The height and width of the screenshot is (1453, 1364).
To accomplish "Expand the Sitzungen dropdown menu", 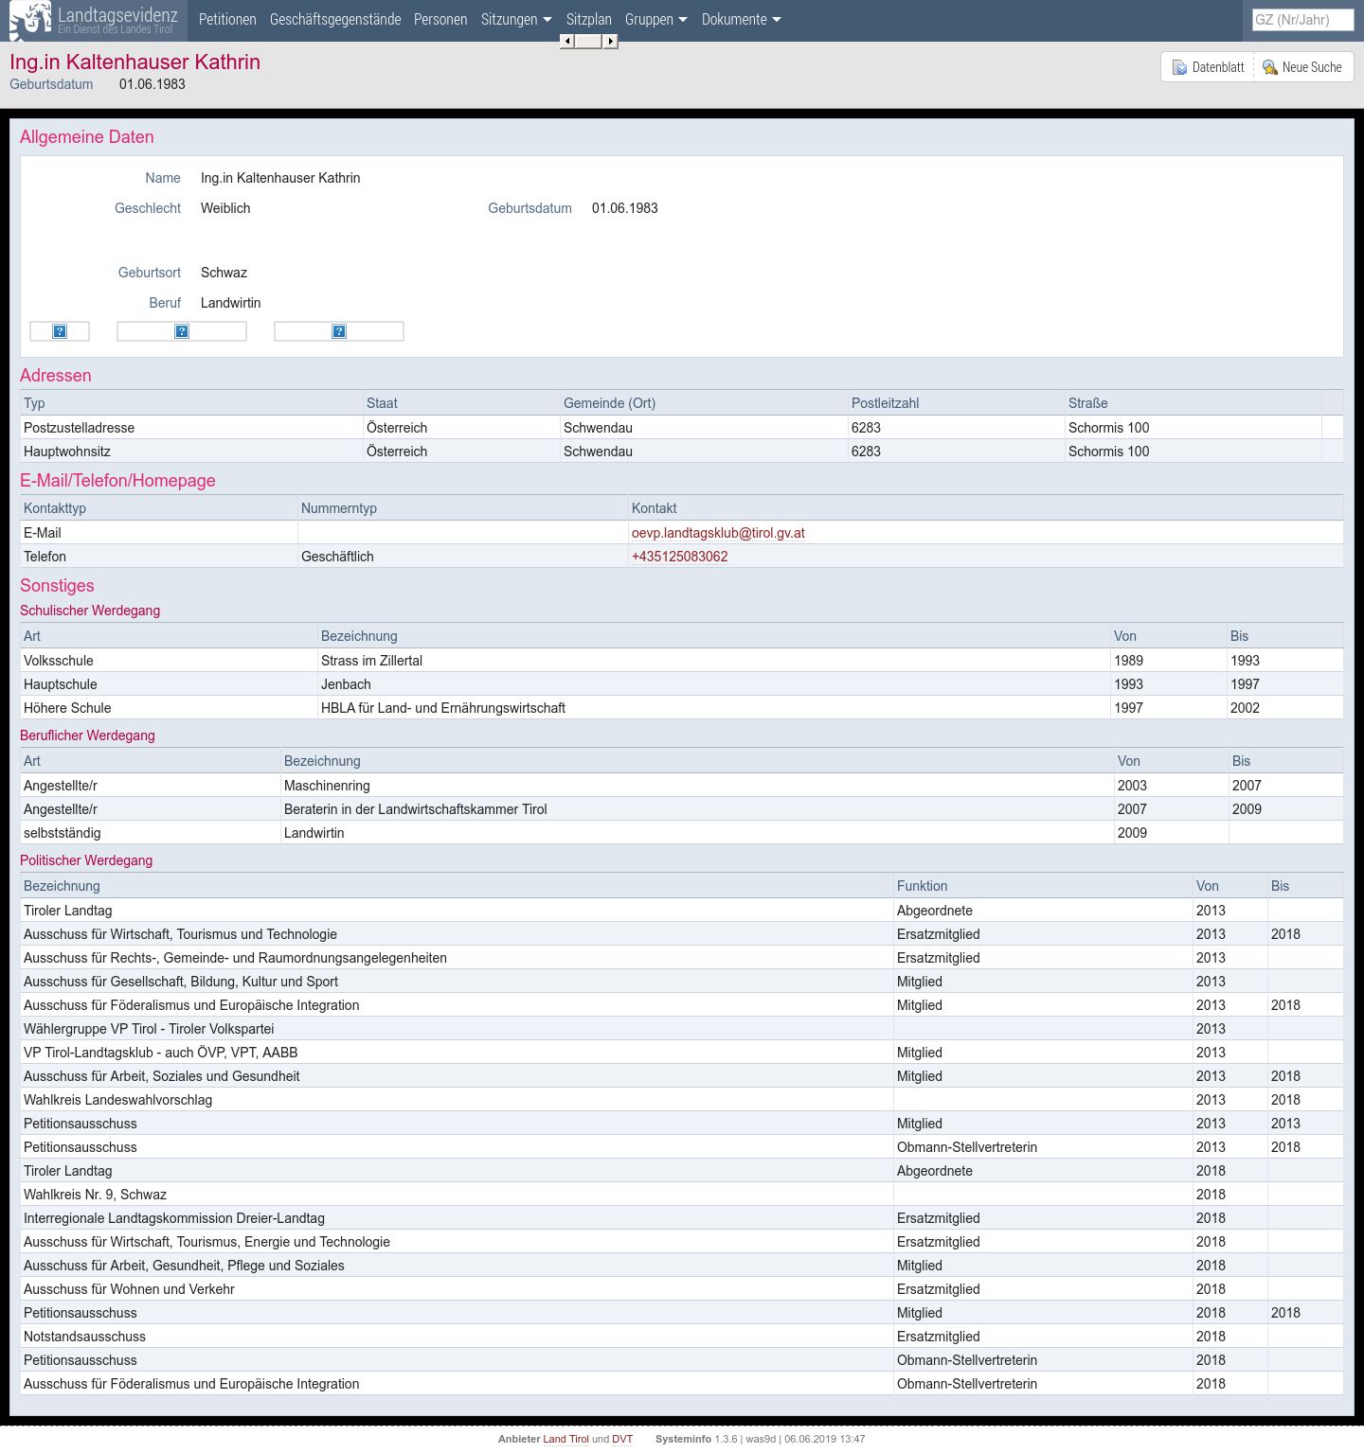I will coord(516,20).
